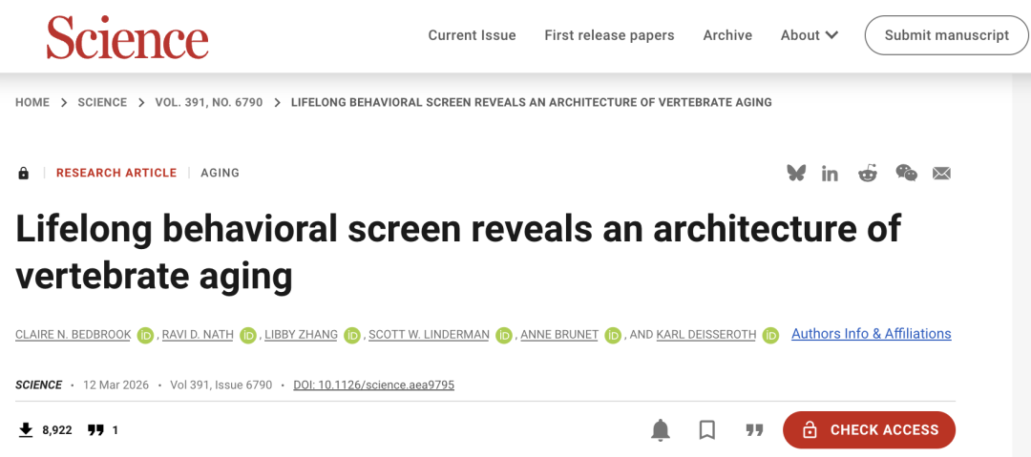Go to Vol. 391, No. 6790 breadcrumb
Viewport: 1031px width, 457px height.
coord(208,102)
